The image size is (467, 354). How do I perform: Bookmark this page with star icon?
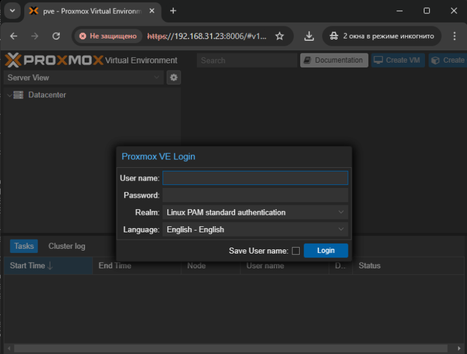[x=280, y=36]
